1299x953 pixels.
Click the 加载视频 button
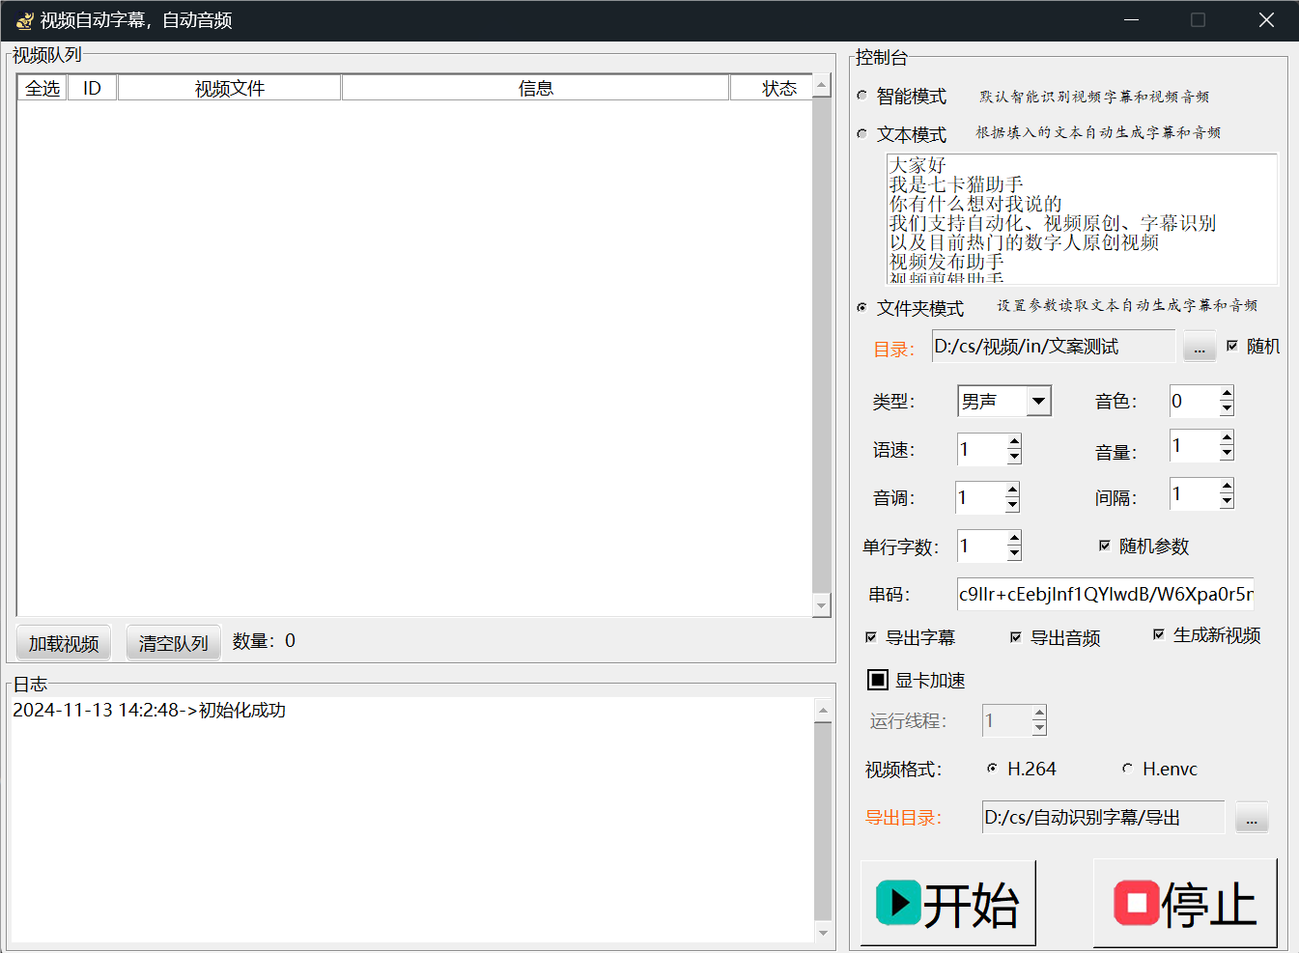(64, 643)
